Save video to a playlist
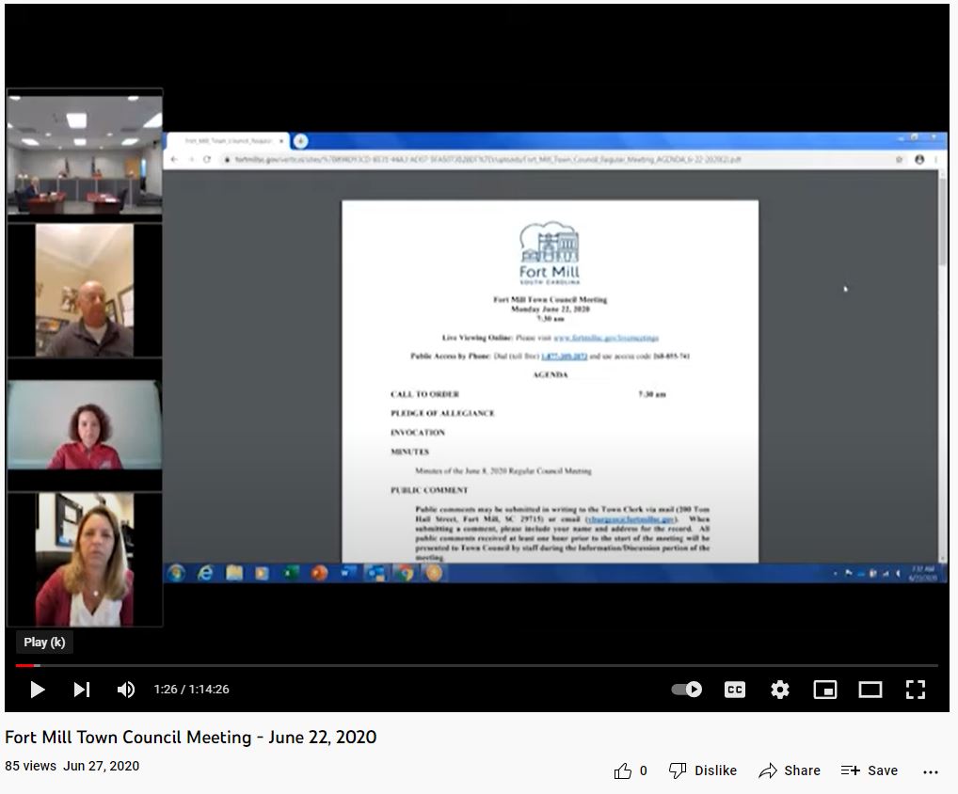The width and height of the screenshot is (958, 794). coord(870,770)
